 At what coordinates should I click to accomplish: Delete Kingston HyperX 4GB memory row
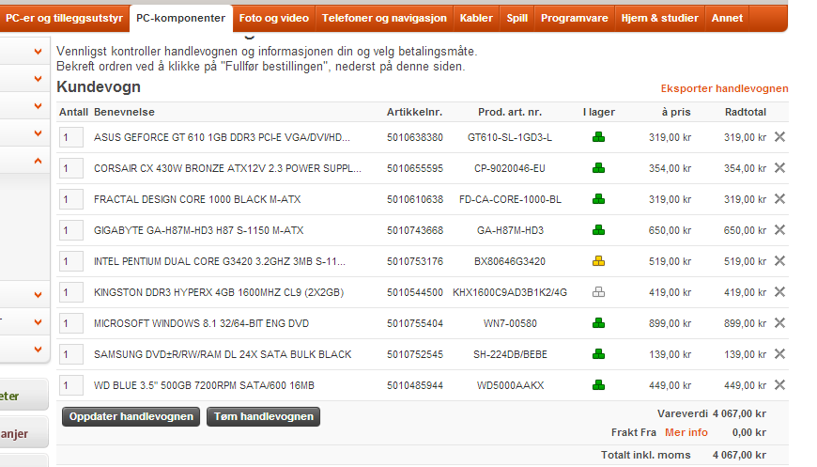tap(779, 292)
